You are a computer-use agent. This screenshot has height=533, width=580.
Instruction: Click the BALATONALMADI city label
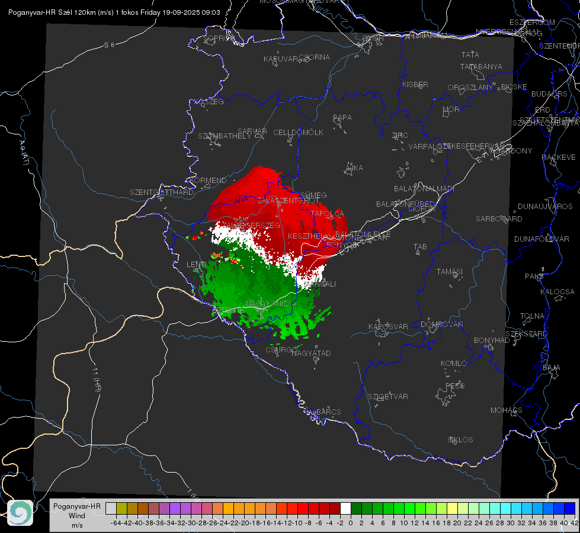[x=424, y=189]
